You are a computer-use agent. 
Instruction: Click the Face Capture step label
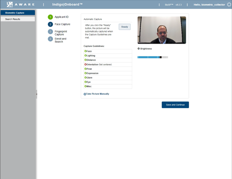(62, 24)
